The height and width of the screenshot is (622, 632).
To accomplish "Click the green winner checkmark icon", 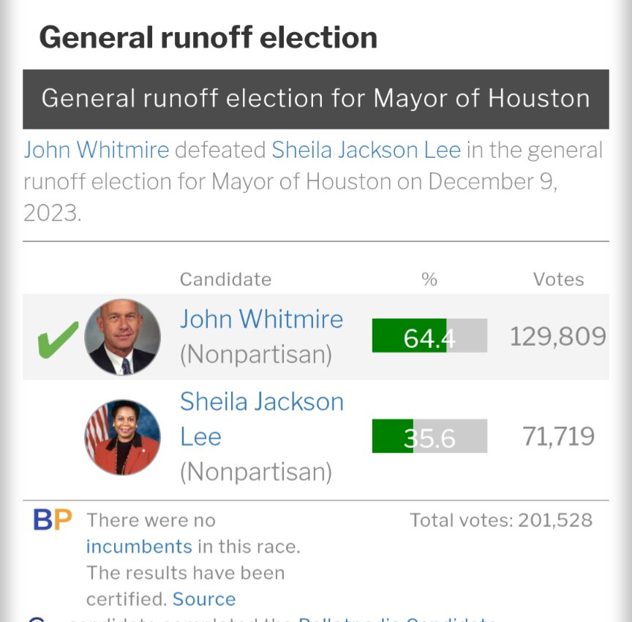I will [x=58, y=340].
